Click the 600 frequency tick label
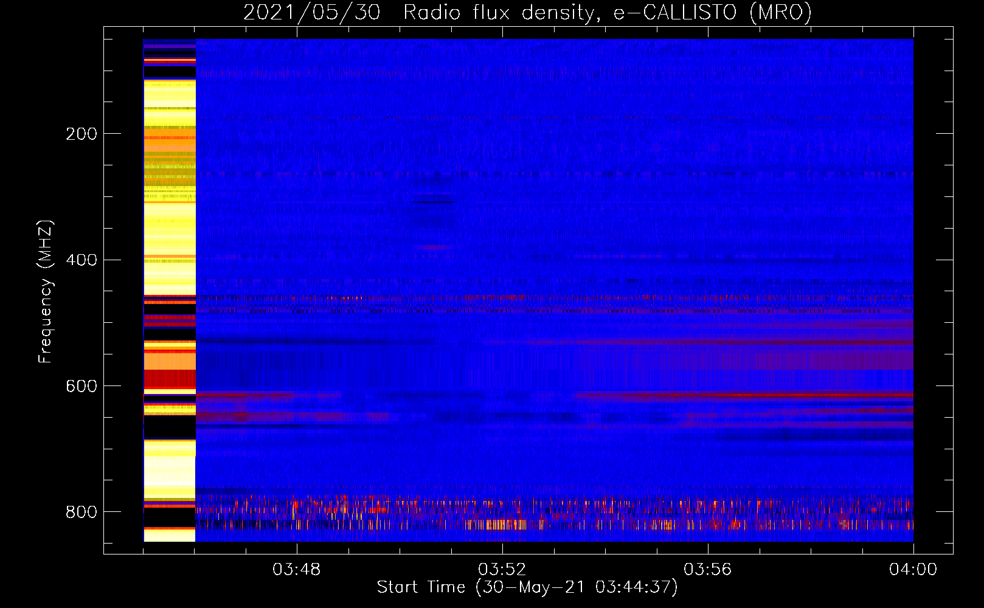The height and width of the screenshot is (608, 984). pyautogui.click(x=81, y=387)
